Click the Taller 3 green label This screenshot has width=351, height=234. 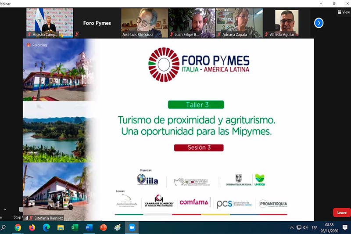pos(196,105)
